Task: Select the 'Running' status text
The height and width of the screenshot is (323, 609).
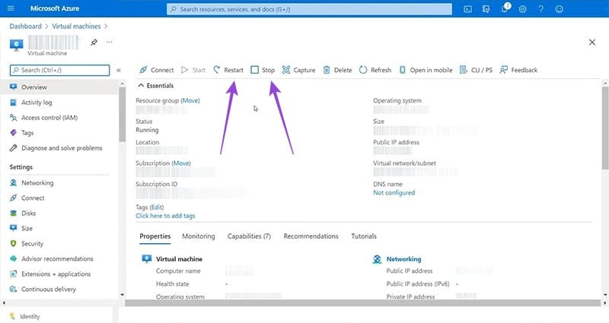Action: (x=147, y=130)
